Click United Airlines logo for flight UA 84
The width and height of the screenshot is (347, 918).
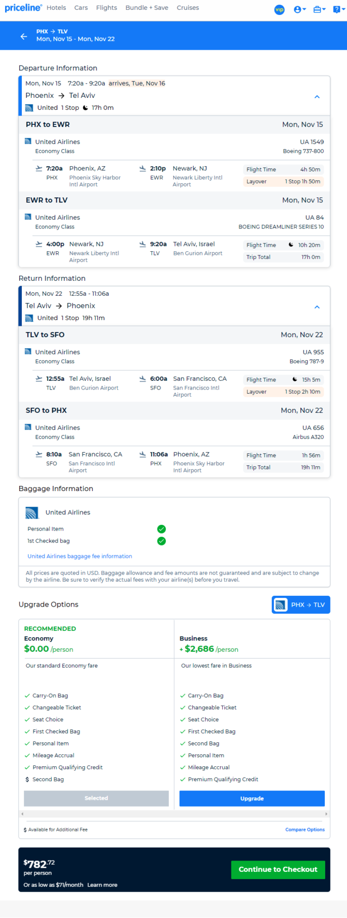pos(28,217)
